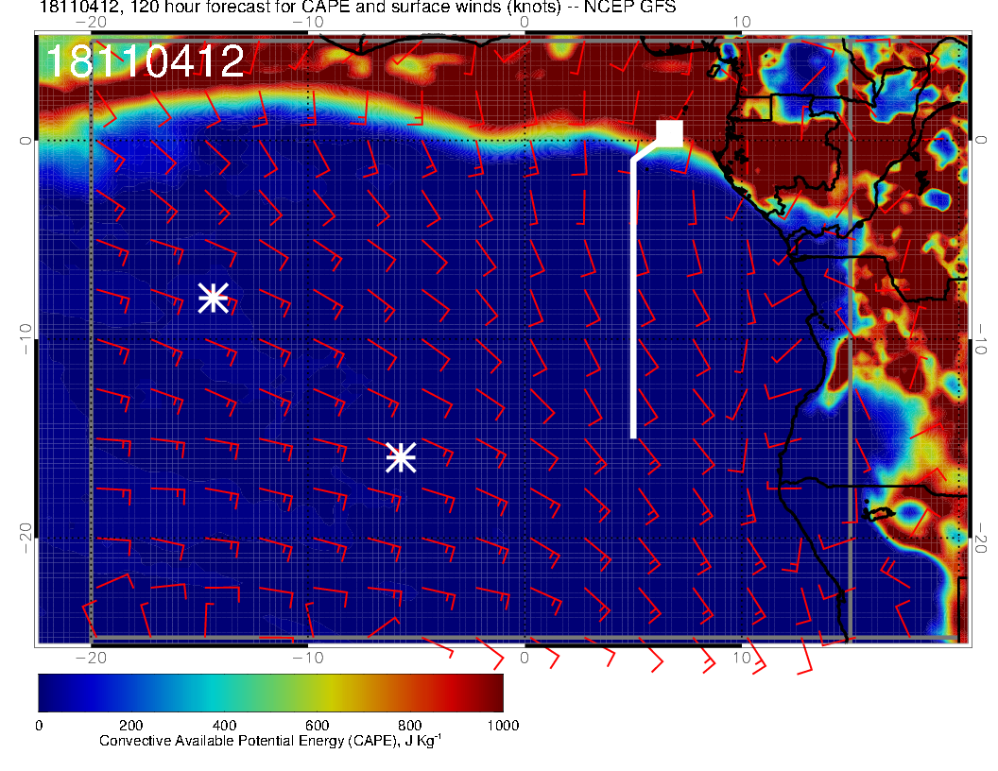Click the -10 longitude label on the bottom axis
The width and height of the screenshot is (998, 771).
[307, 658]
